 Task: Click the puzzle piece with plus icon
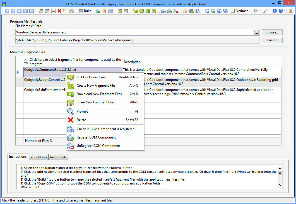click(x=98, y=11)
